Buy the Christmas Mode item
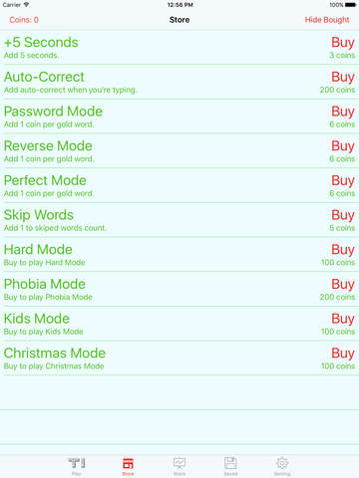This screenshot has height=478, width=359. tap(343, 354)
